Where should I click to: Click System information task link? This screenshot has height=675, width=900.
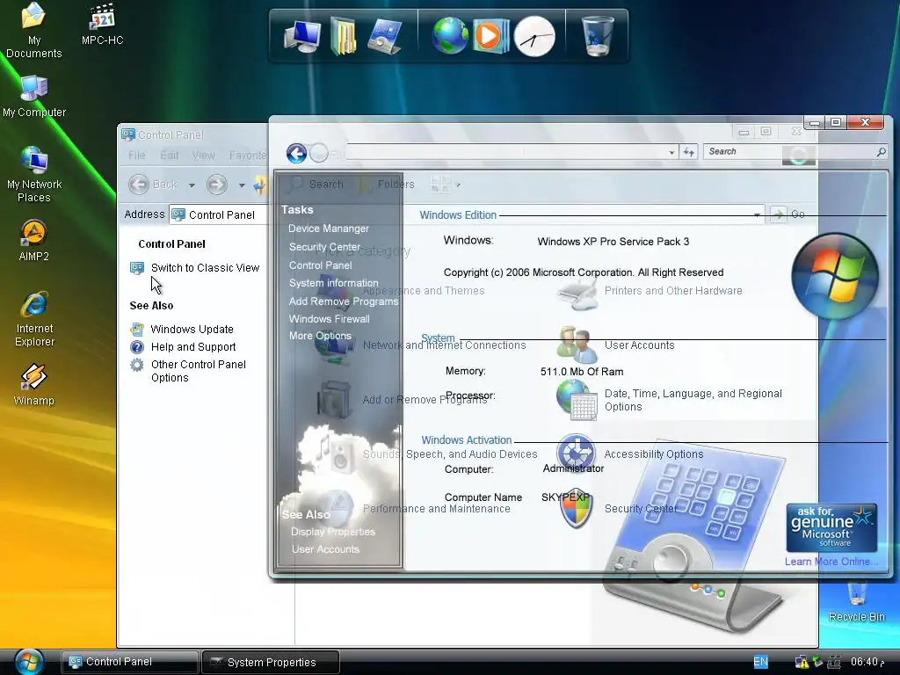click(333, 283)
